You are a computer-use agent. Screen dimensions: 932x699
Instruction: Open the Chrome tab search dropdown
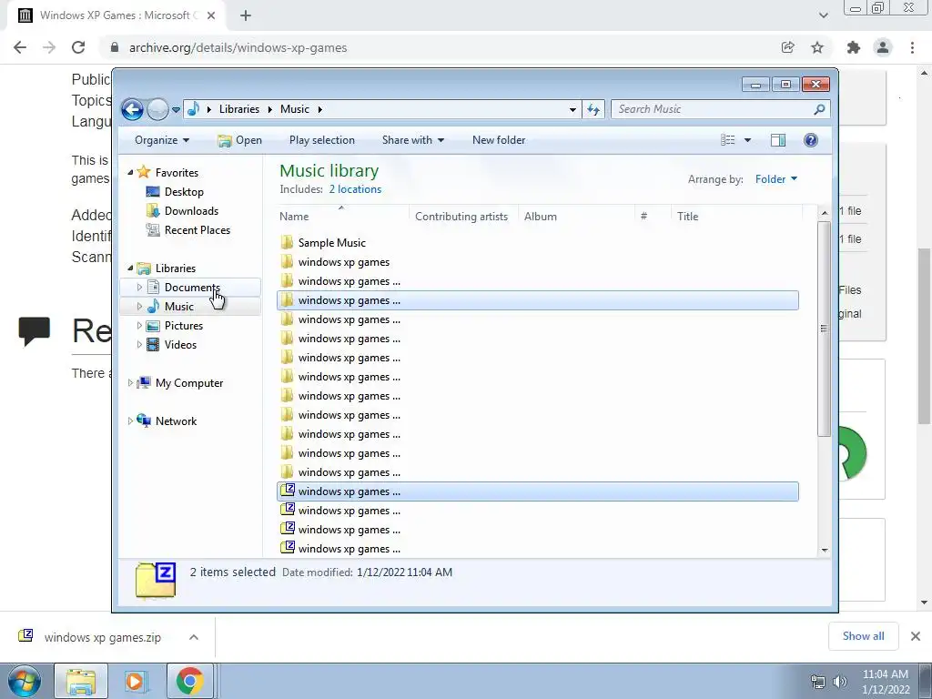[823, 15]
